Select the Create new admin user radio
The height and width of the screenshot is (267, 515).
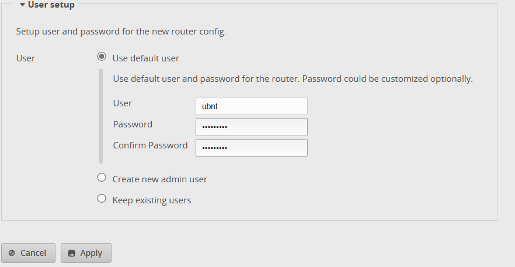(x=102, y=178)
